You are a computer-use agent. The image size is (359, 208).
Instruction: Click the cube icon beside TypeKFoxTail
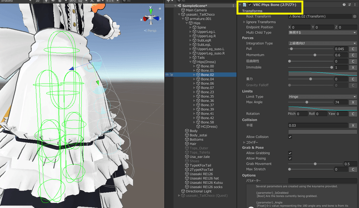187,166
